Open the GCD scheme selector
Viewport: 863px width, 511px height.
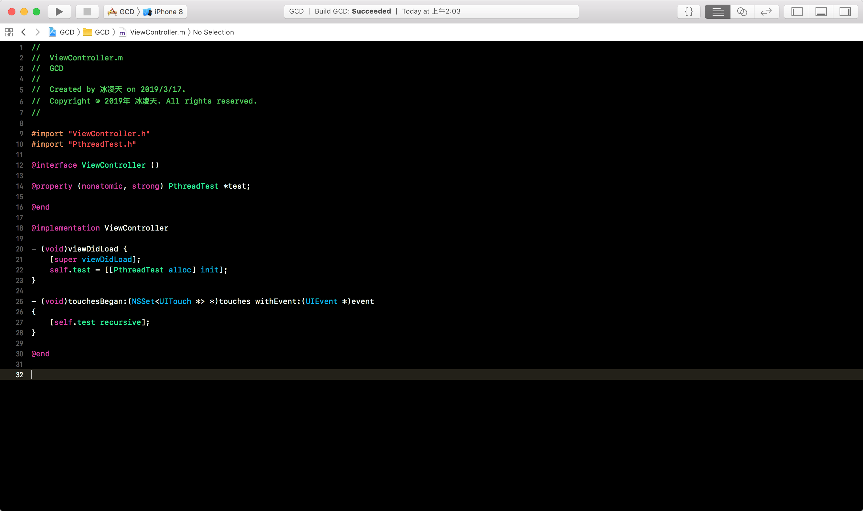(121, 12)
